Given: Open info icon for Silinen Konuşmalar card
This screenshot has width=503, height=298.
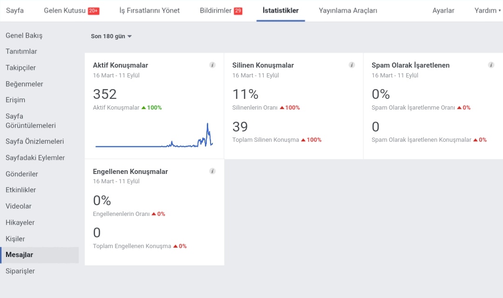Looking at the screenshot, I should pyautogui.click(x=352, y=65).
